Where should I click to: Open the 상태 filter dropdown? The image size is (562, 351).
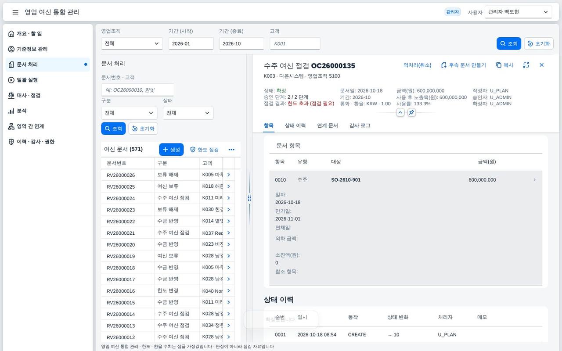188,113
